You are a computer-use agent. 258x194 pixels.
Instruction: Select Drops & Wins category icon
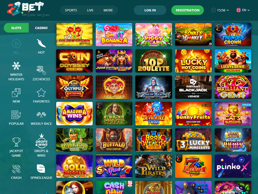(x=42, y=140)
